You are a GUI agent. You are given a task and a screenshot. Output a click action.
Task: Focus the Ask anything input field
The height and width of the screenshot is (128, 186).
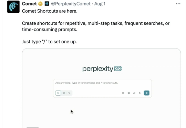(x=102, y=84)
